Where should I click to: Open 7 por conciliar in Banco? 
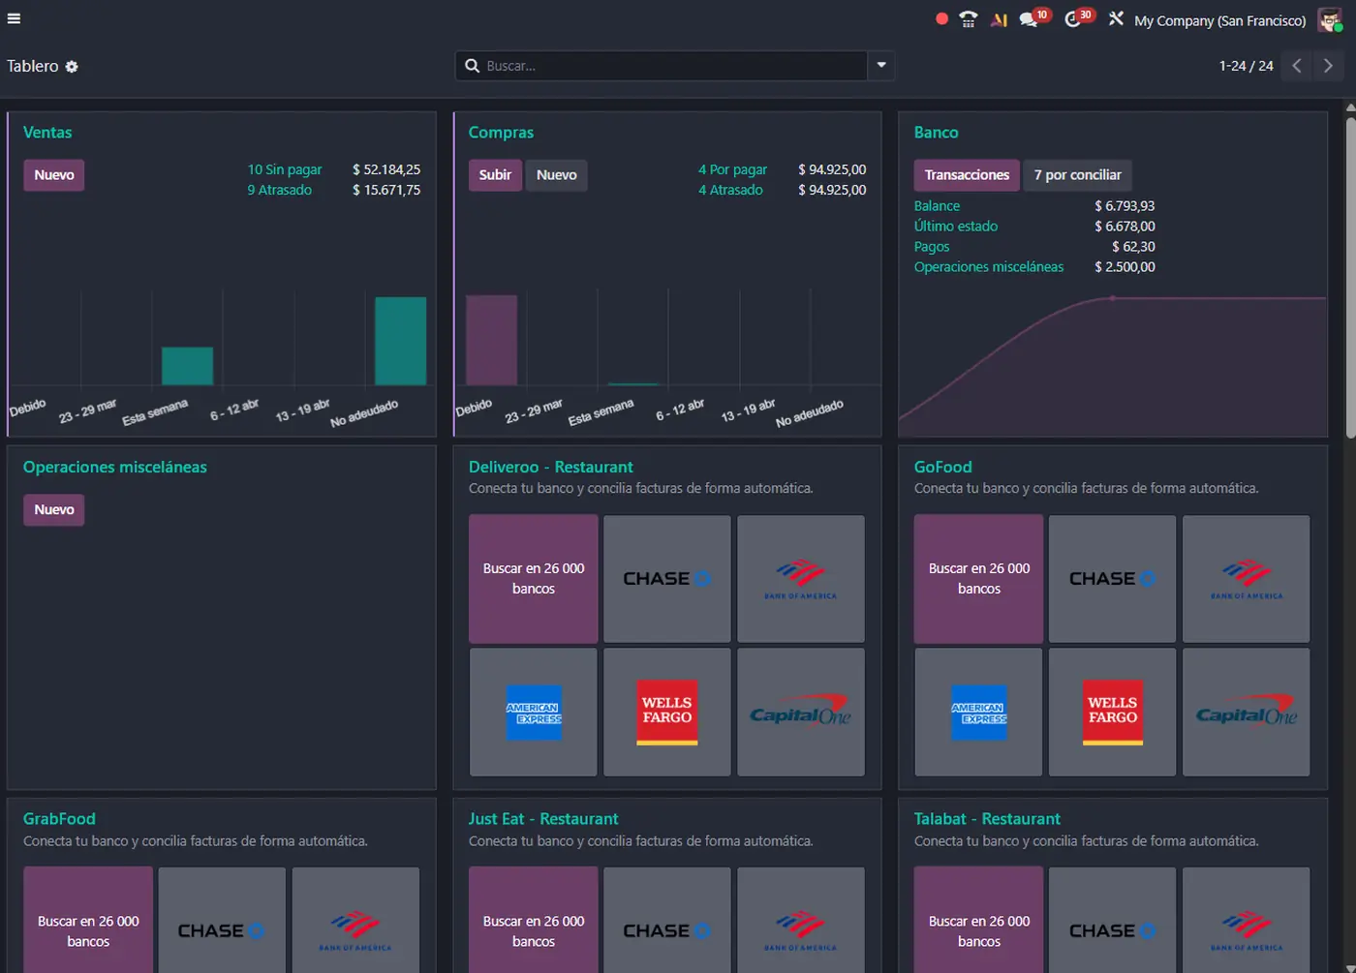[x=1077, y=175]
